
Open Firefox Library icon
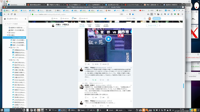pyautogui.click(x=148, y=14)
